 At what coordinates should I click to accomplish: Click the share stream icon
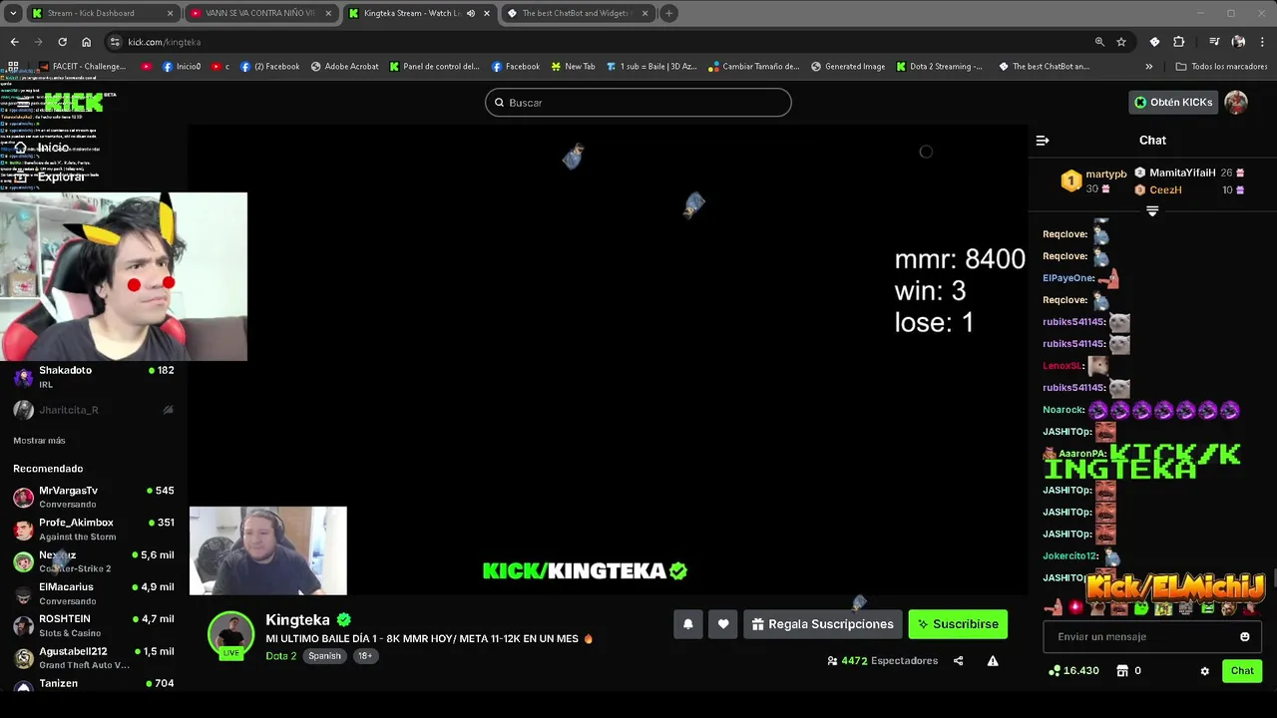tap(958, 660)
